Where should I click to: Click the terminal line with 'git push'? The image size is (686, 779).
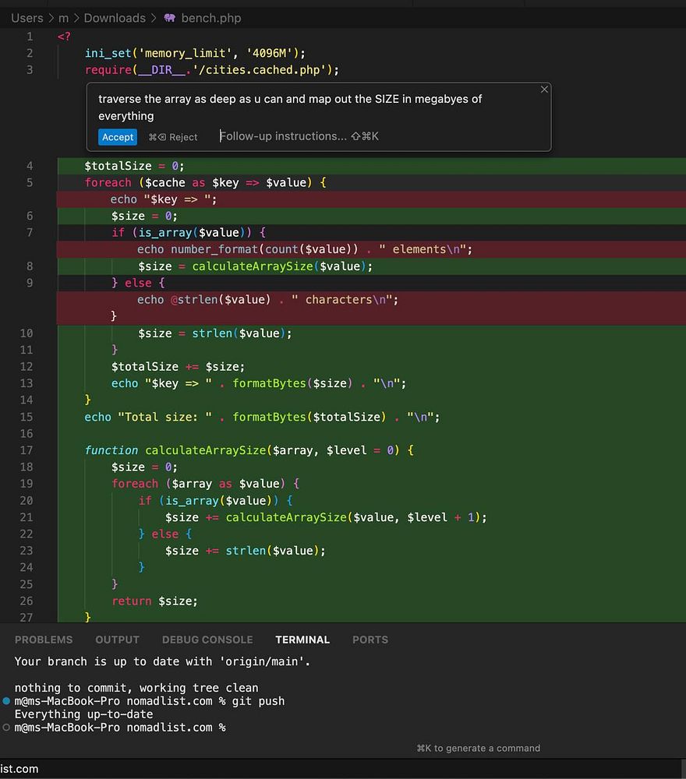[149, 701]
